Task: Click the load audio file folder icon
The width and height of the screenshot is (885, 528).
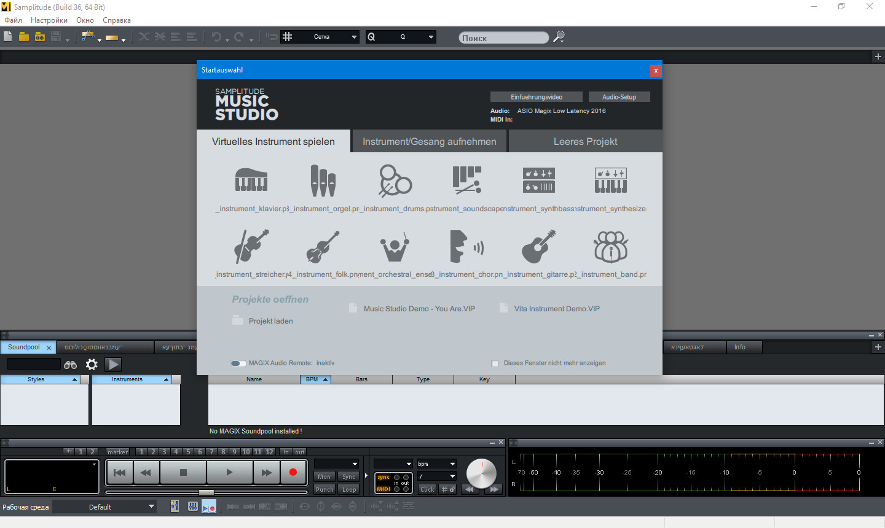Action: pyautogui.click(x=40, y=37)
